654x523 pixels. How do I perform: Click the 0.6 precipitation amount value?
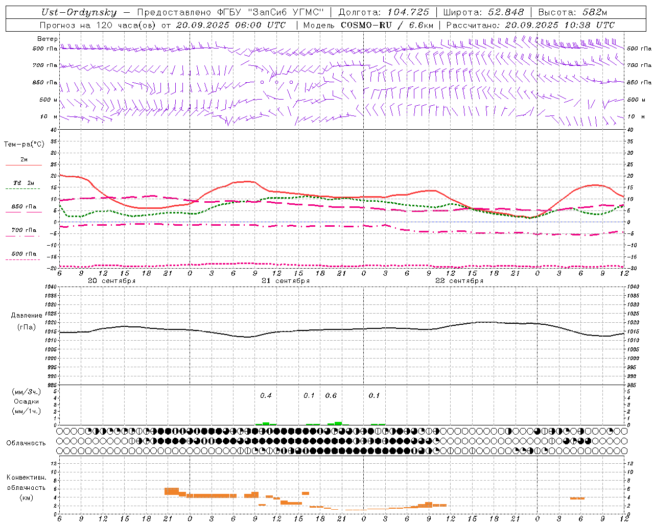[331, 395]
